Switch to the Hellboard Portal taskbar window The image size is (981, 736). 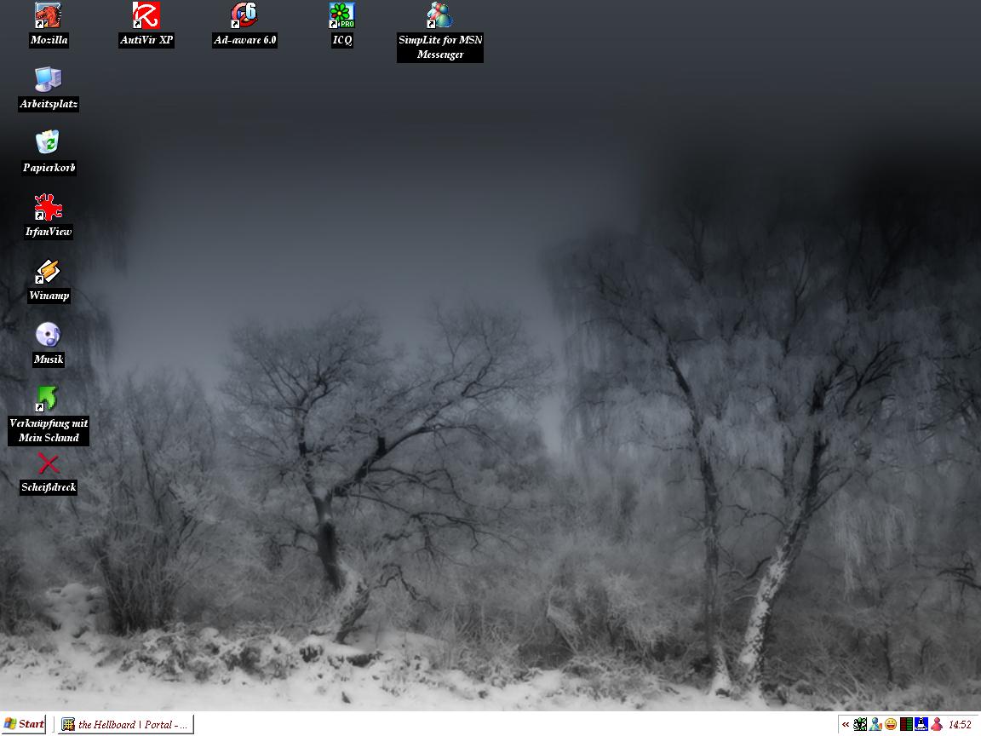point(125,725)
